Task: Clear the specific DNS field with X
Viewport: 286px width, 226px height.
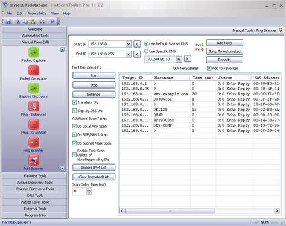Action: tap(187, 59)
